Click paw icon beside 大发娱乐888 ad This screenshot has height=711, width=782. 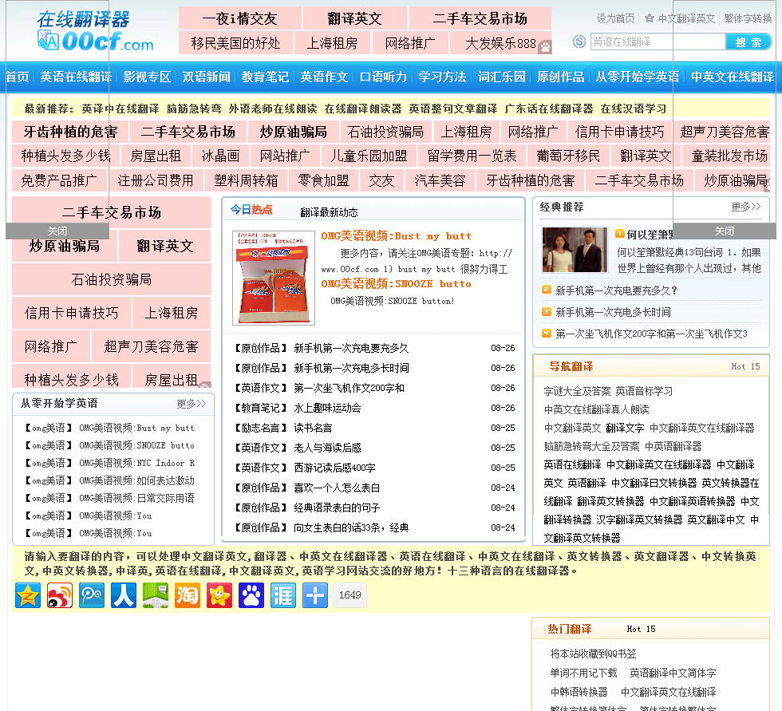(544, 47)
